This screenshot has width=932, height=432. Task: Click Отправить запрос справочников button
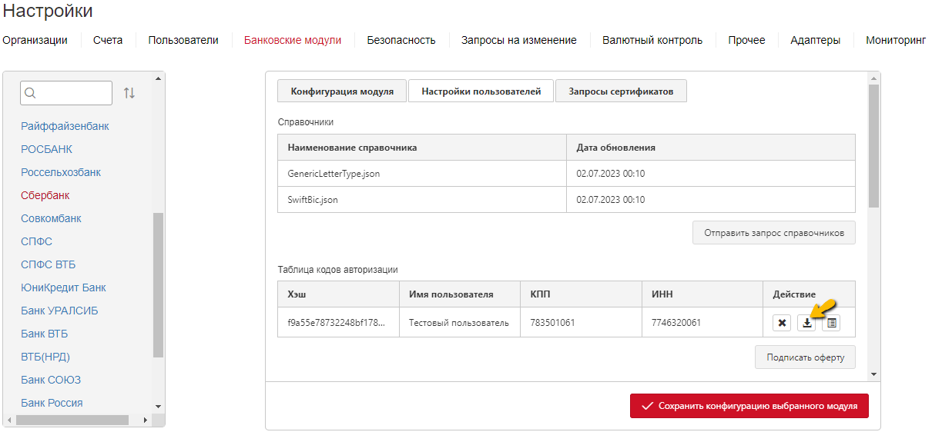tap(774, 232)
